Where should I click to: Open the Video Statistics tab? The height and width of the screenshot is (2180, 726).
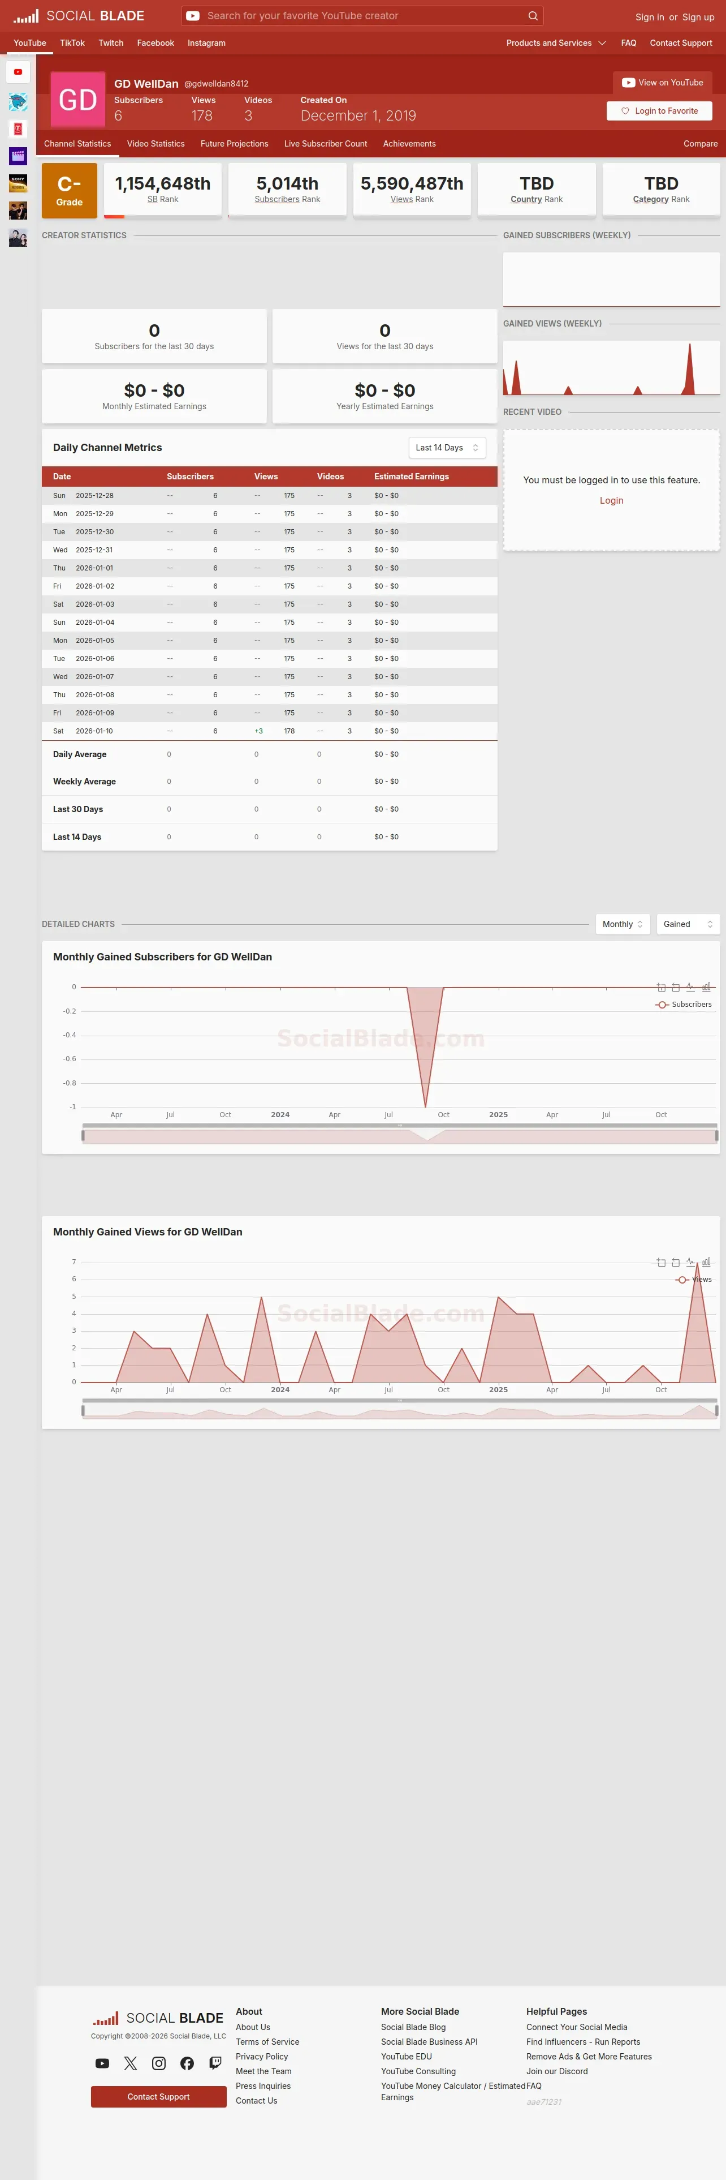coord(155,144)
